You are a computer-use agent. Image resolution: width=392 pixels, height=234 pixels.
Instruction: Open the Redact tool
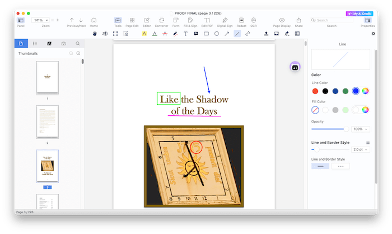coord(241,22)
